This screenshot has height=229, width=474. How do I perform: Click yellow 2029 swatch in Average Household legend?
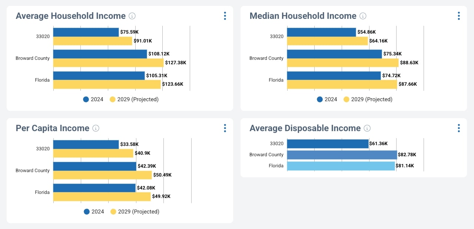click(113, 99)
